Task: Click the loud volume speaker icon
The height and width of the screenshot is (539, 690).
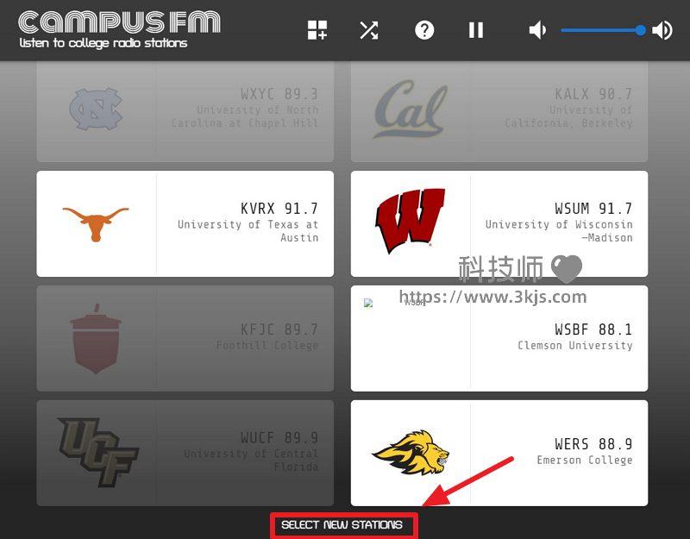Action: [x=662, y=30]
